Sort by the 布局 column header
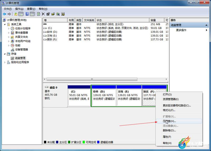211x151 pixels. click(x=71, y=20)
